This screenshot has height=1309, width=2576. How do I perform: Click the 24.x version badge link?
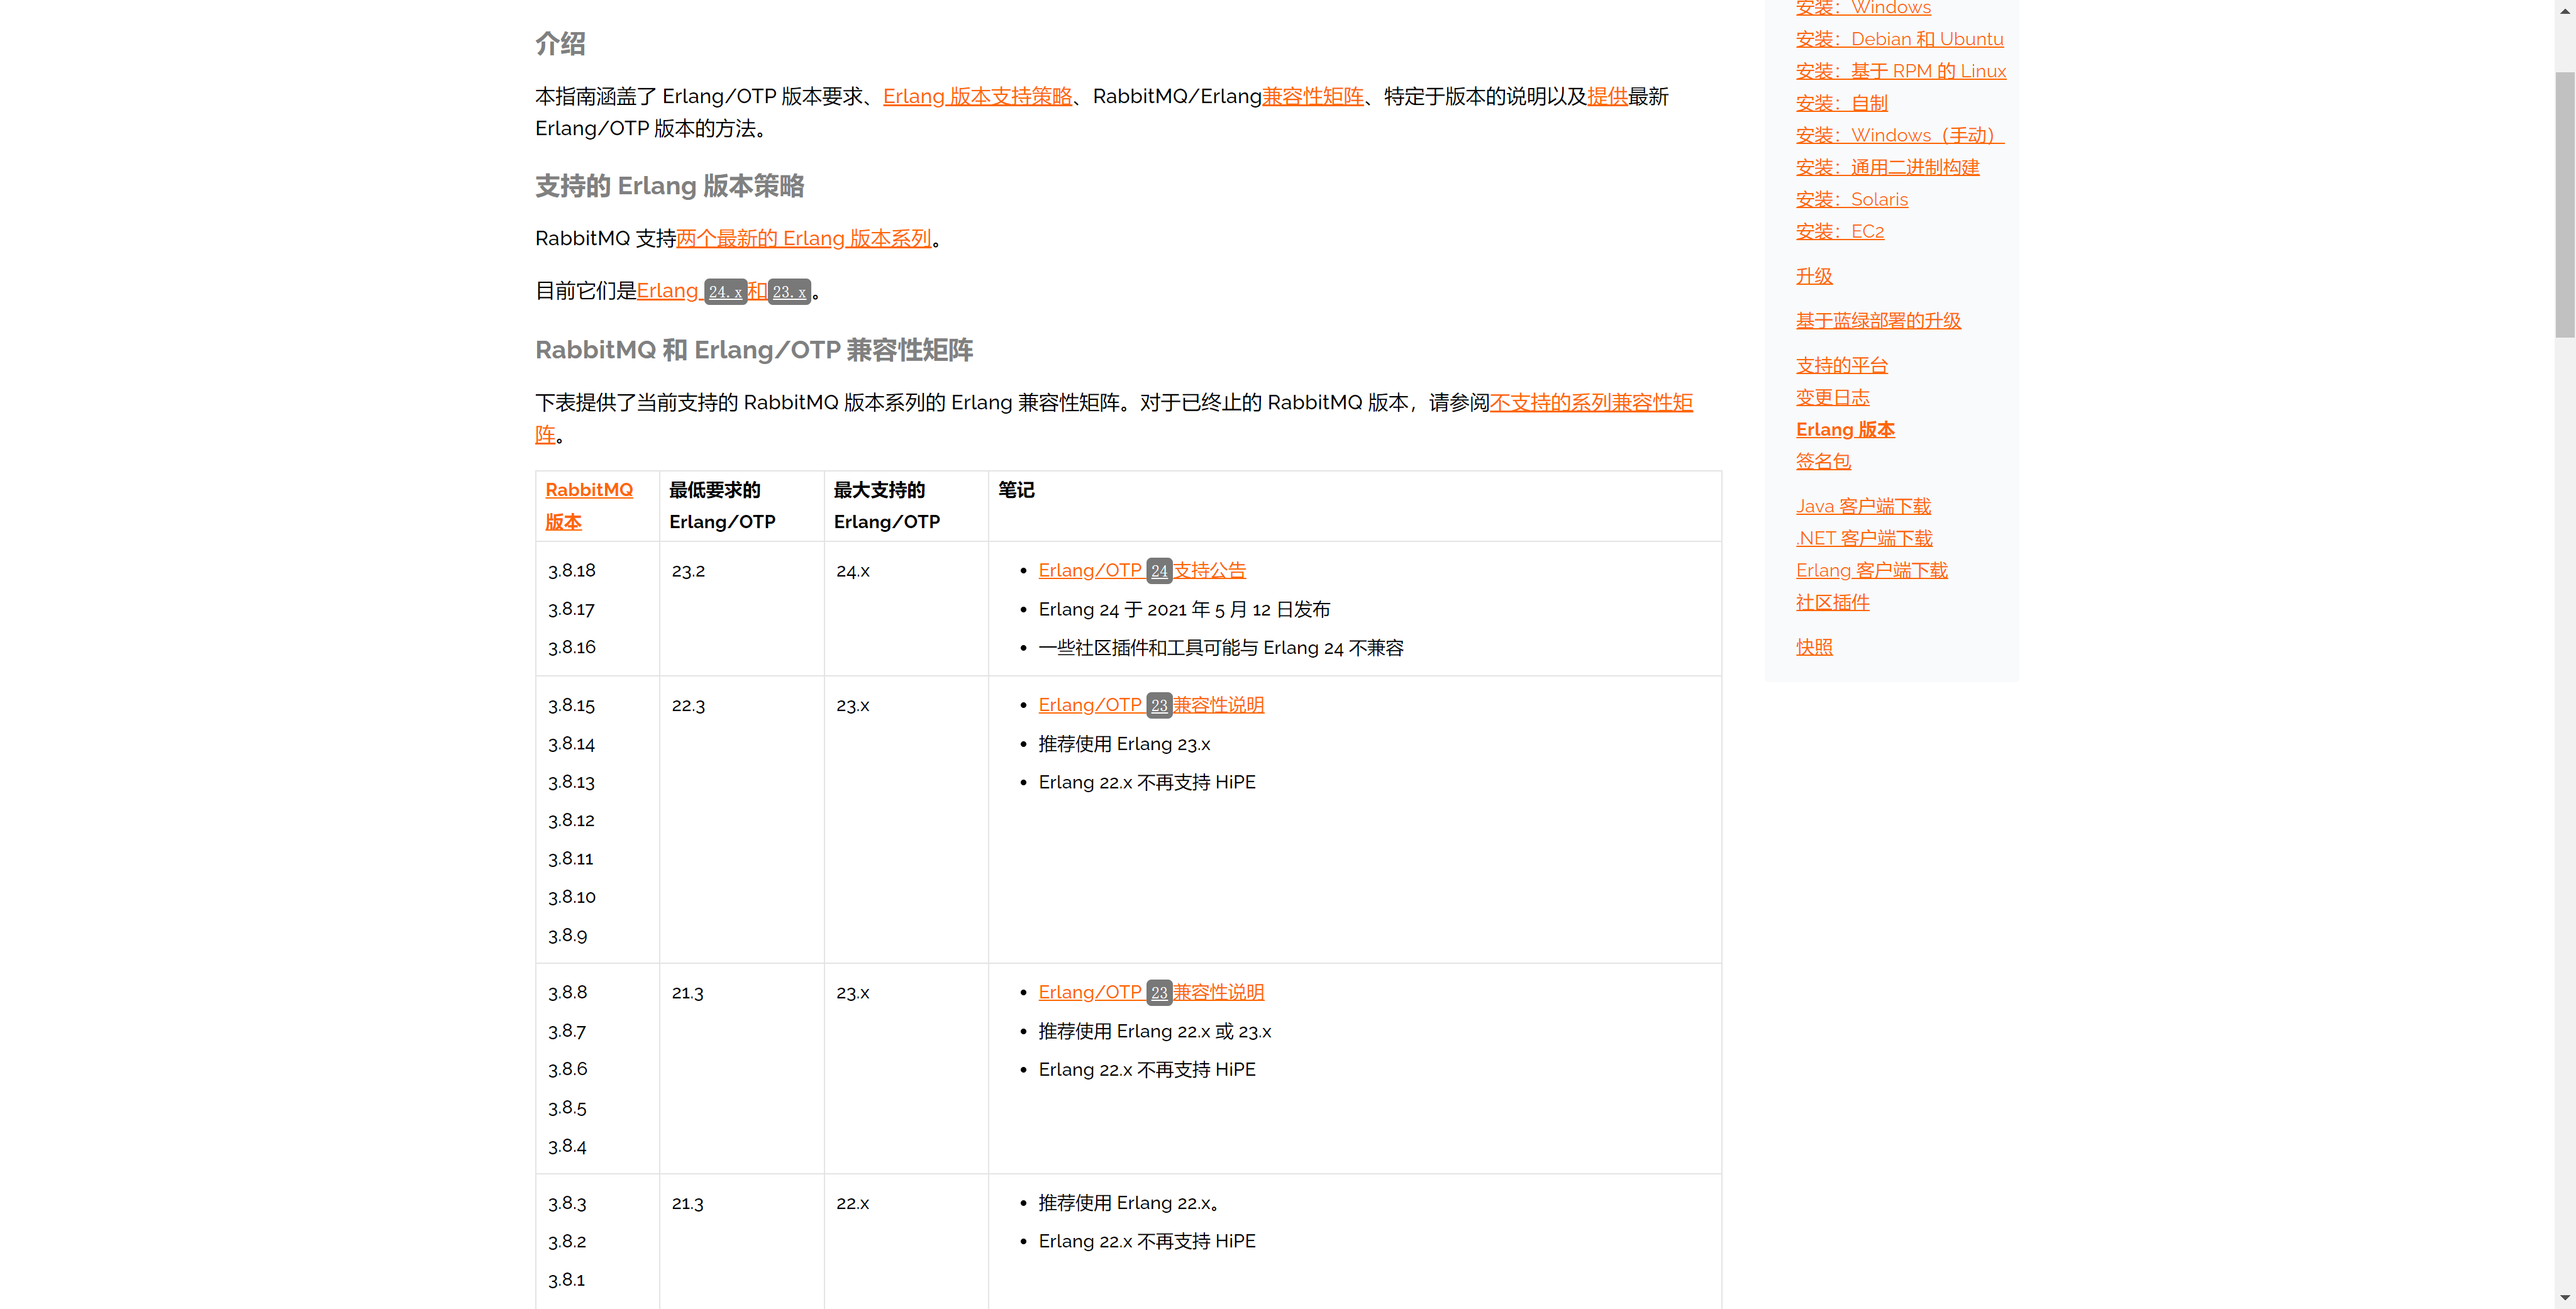coord(725,292)
